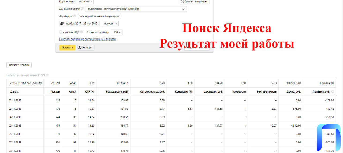Click profit value -340.60
This screenshot has height=153, width=343.
tap(329, 134)
